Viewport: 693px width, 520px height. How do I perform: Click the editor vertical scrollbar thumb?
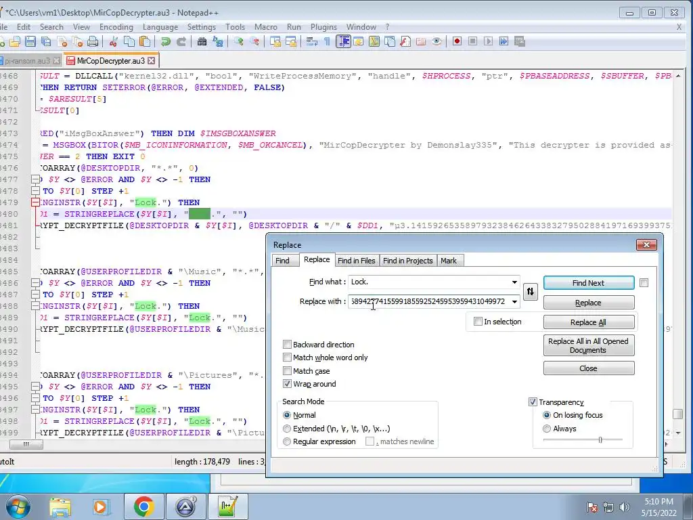click(x=677, y=414)
